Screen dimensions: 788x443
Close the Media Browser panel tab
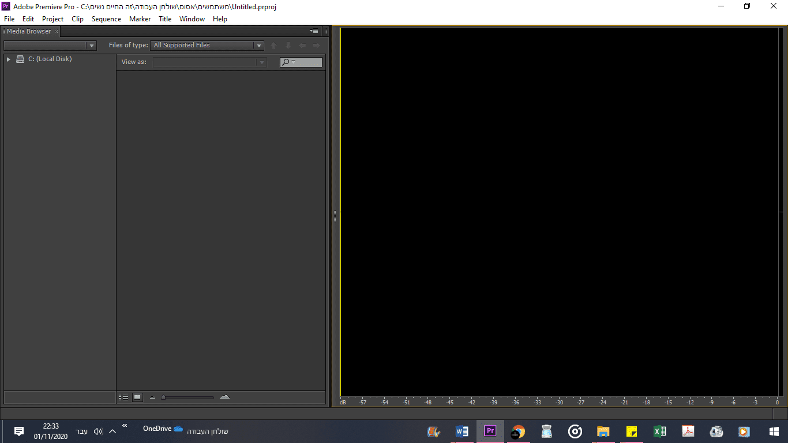(56, 32)
